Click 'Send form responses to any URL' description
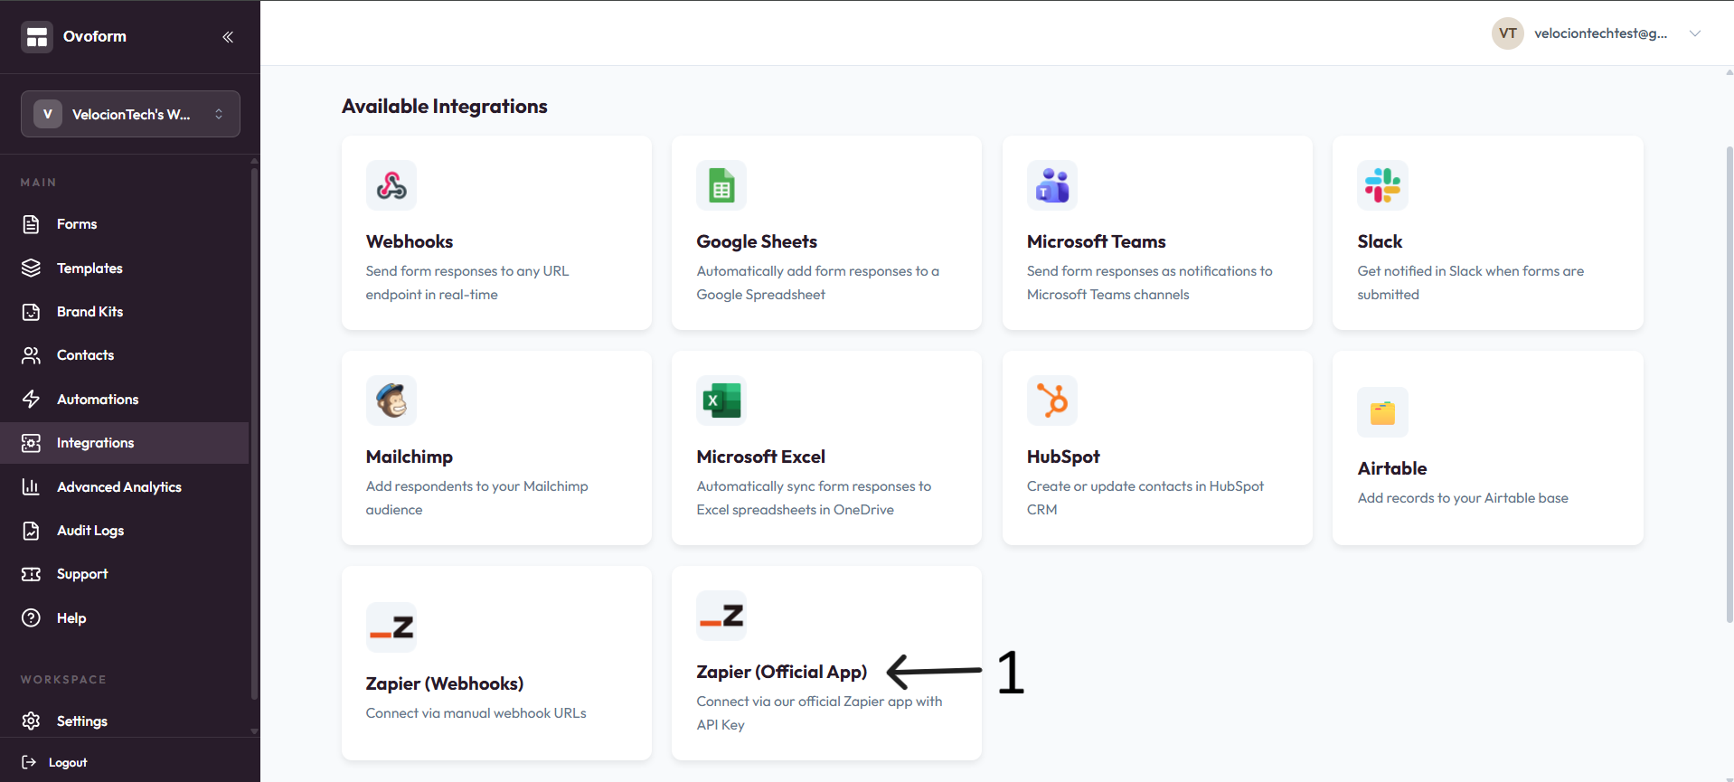 467,283
